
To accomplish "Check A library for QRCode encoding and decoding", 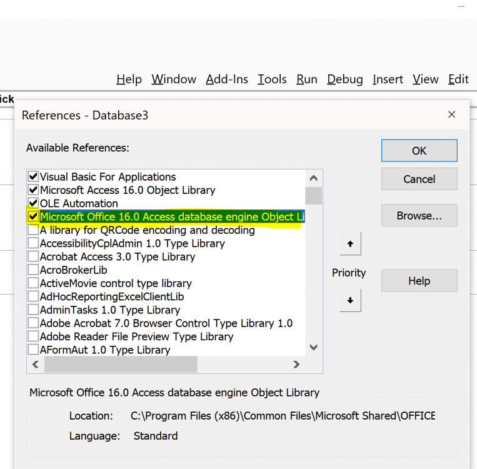I will [33, 230].
